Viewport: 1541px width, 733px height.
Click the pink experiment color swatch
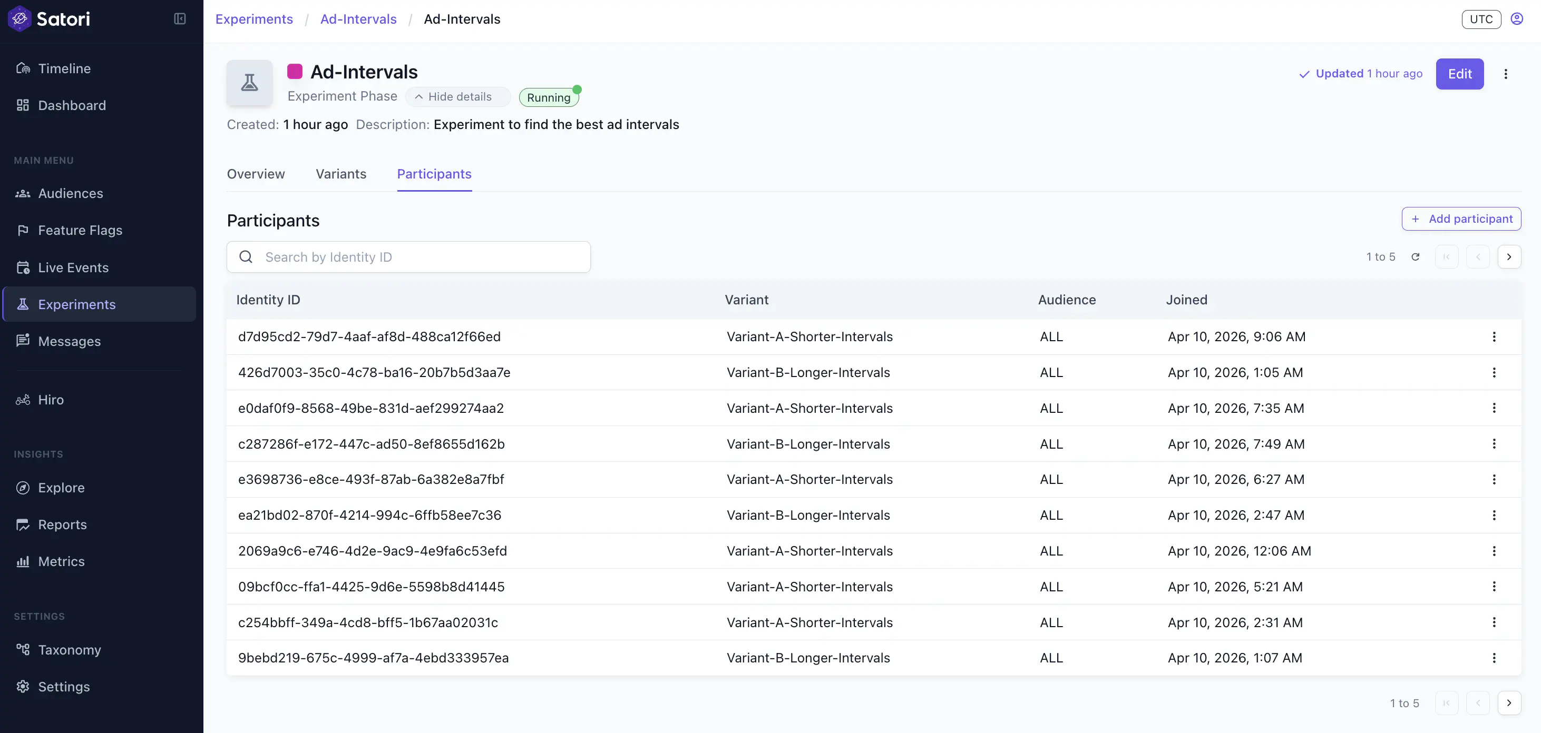(x=294, y=72)
